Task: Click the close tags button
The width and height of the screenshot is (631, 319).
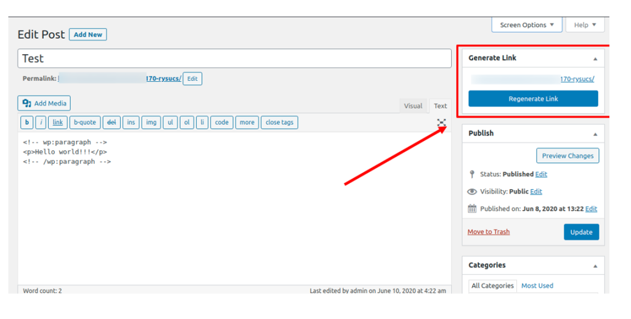Action: coord(279,123)
